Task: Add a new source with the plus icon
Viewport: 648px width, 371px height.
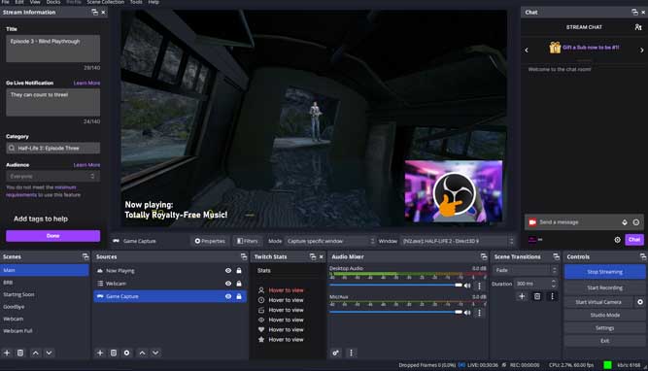Action: (100, 353)
